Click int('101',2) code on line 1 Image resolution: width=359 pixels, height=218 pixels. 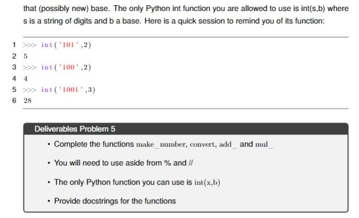pos(66,45)
